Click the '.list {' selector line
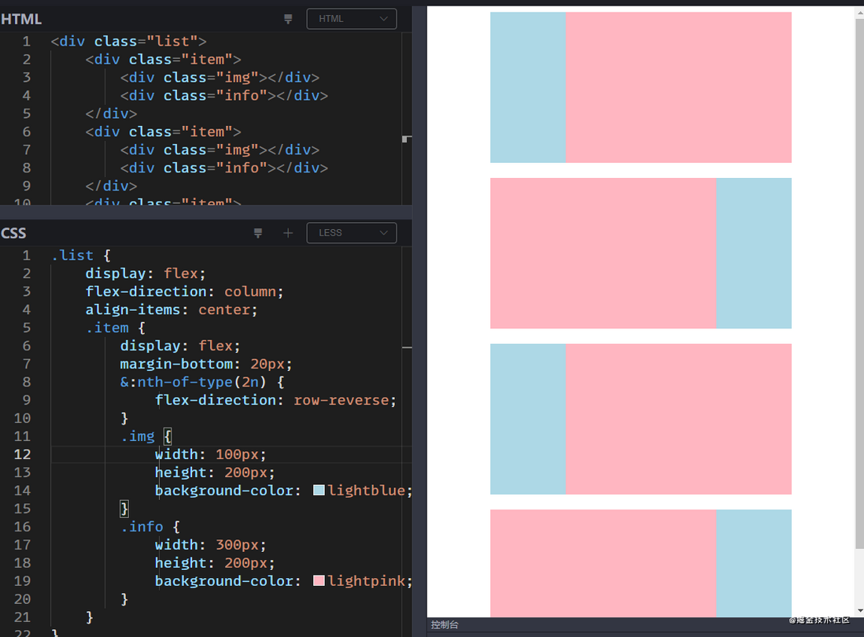Image resolution: width=864 pixels, height=637 pixels. (x=81, y=255)
